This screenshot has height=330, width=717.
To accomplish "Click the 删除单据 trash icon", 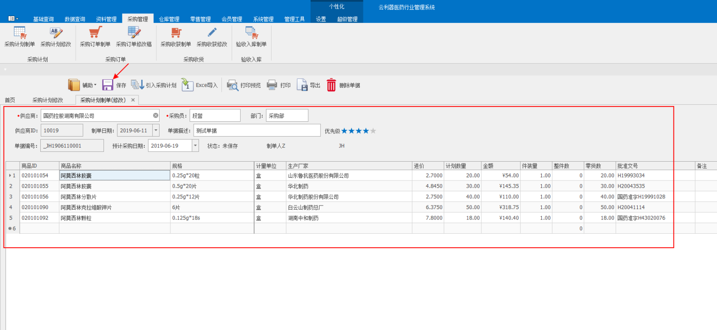I will coord(331,85).
